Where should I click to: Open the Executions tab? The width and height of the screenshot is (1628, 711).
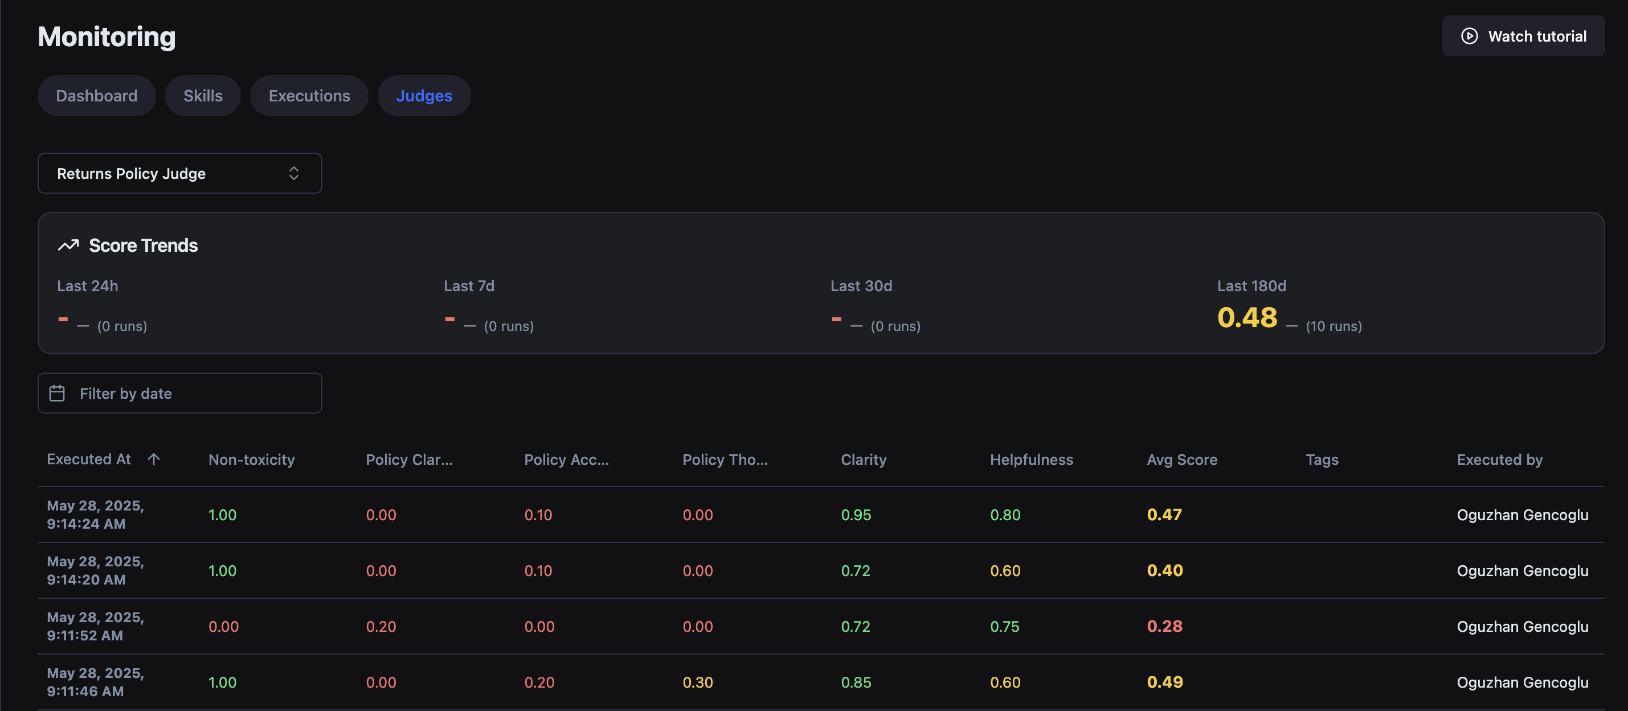tap(309, 96)
